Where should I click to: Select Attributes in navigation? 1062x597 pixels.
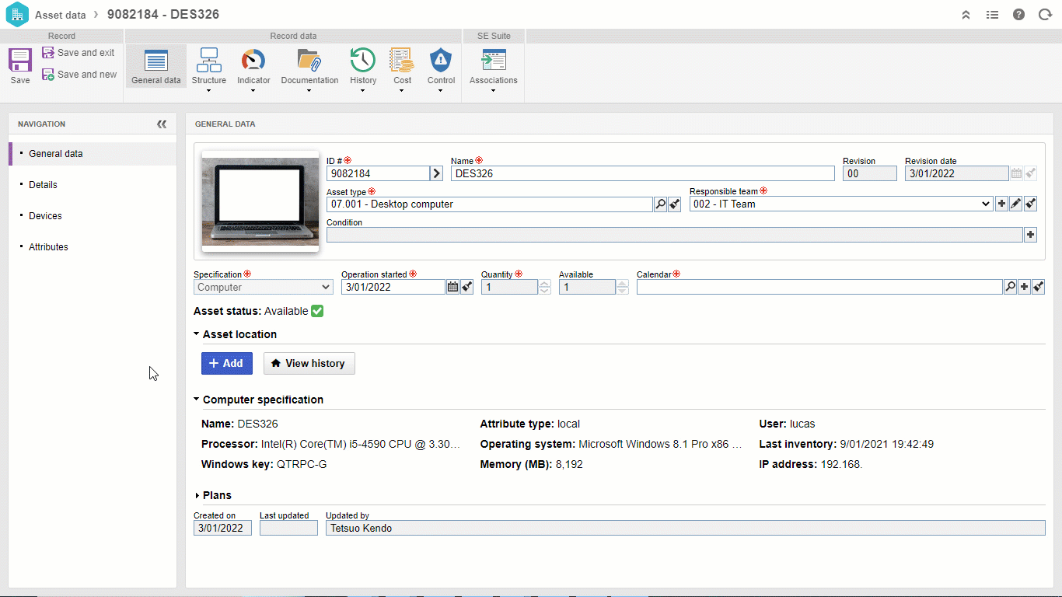pyautogui.click(x=93, y=247)
